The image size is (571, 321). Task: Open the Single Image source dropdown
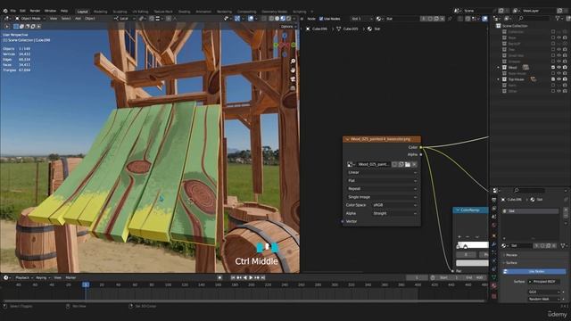coord(382,197)
